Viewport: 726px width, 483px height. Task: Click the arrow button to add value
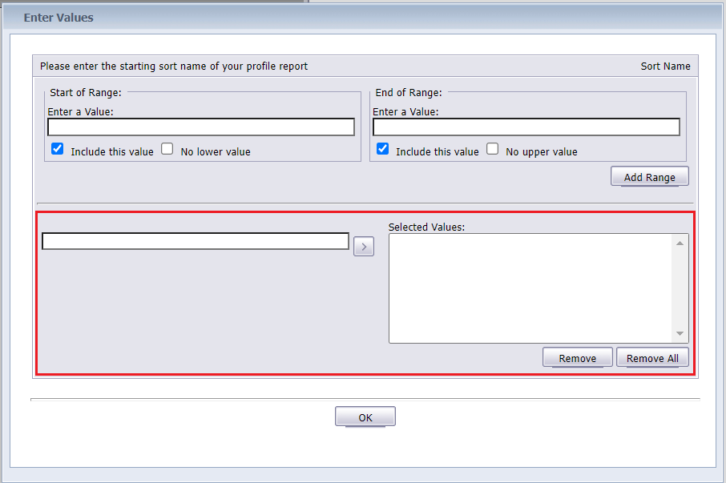coord(364,247)
